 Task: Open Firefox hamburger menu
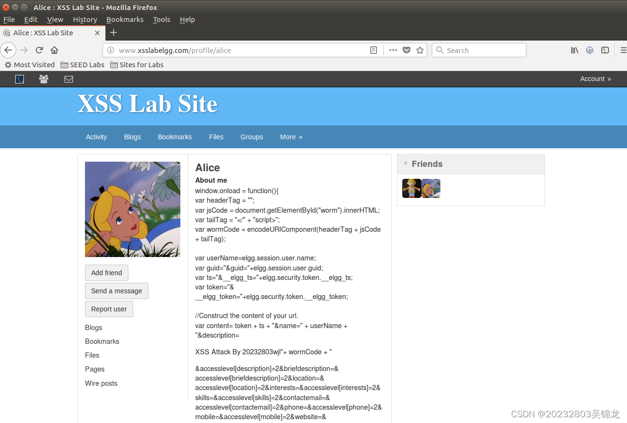tap(623, 50)
